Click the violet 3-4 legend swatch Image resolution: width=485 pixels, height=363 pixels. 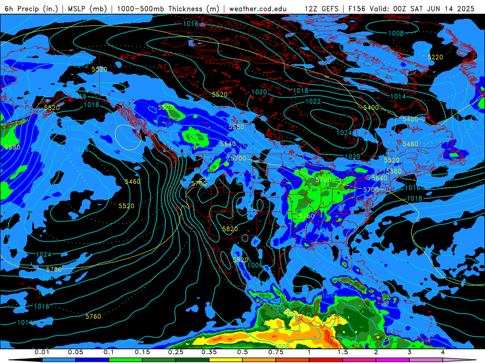click(426, 360)
